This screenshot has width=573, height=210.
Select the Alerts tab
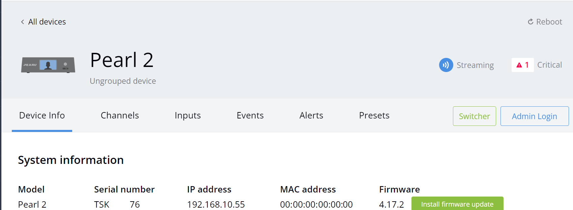311,115
